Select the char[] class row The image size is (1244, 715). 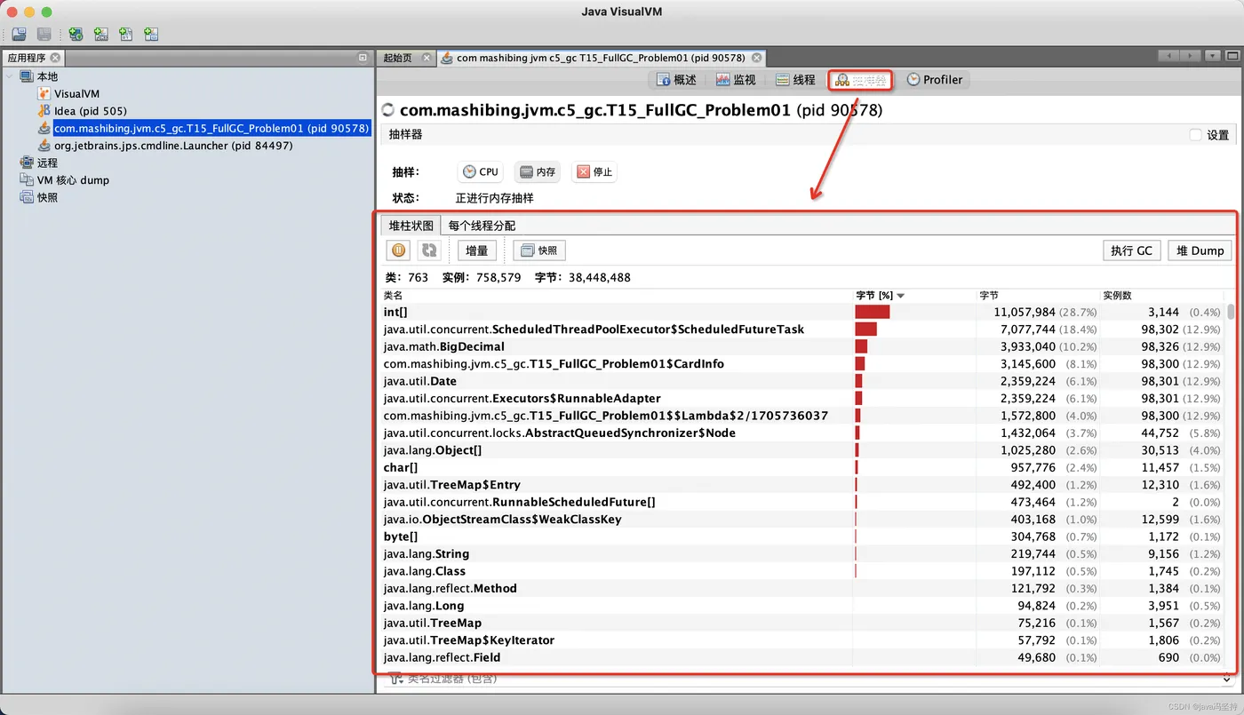pos(803,467)
